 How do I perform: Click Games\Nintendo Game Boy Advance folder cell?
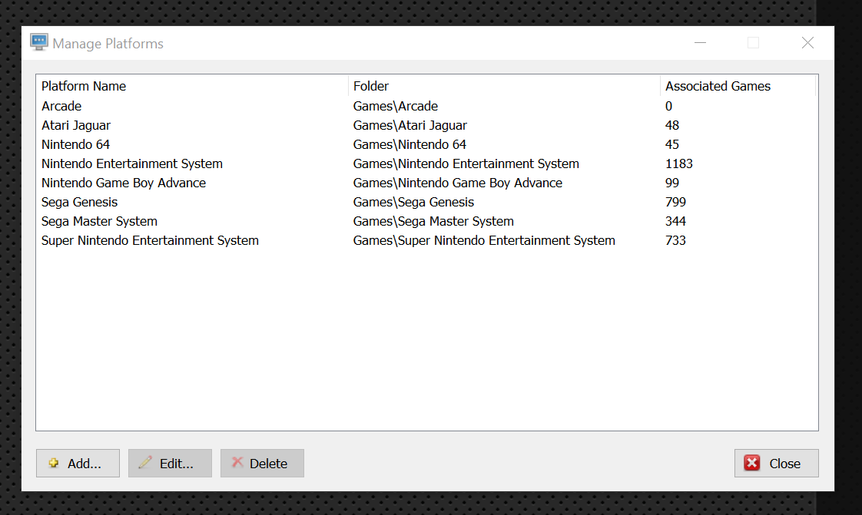458,183
